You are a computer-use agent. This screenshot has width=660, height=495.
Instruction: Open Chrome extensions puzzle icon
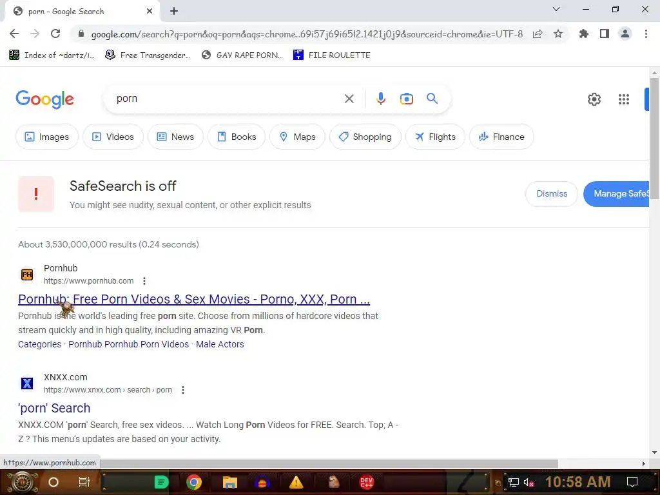tap(584, 34)
